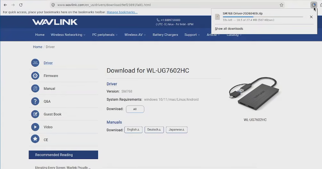This screenshot has height=169, width=322.
Task: Click the Recommended Reading header
Action: coord(63,155)
